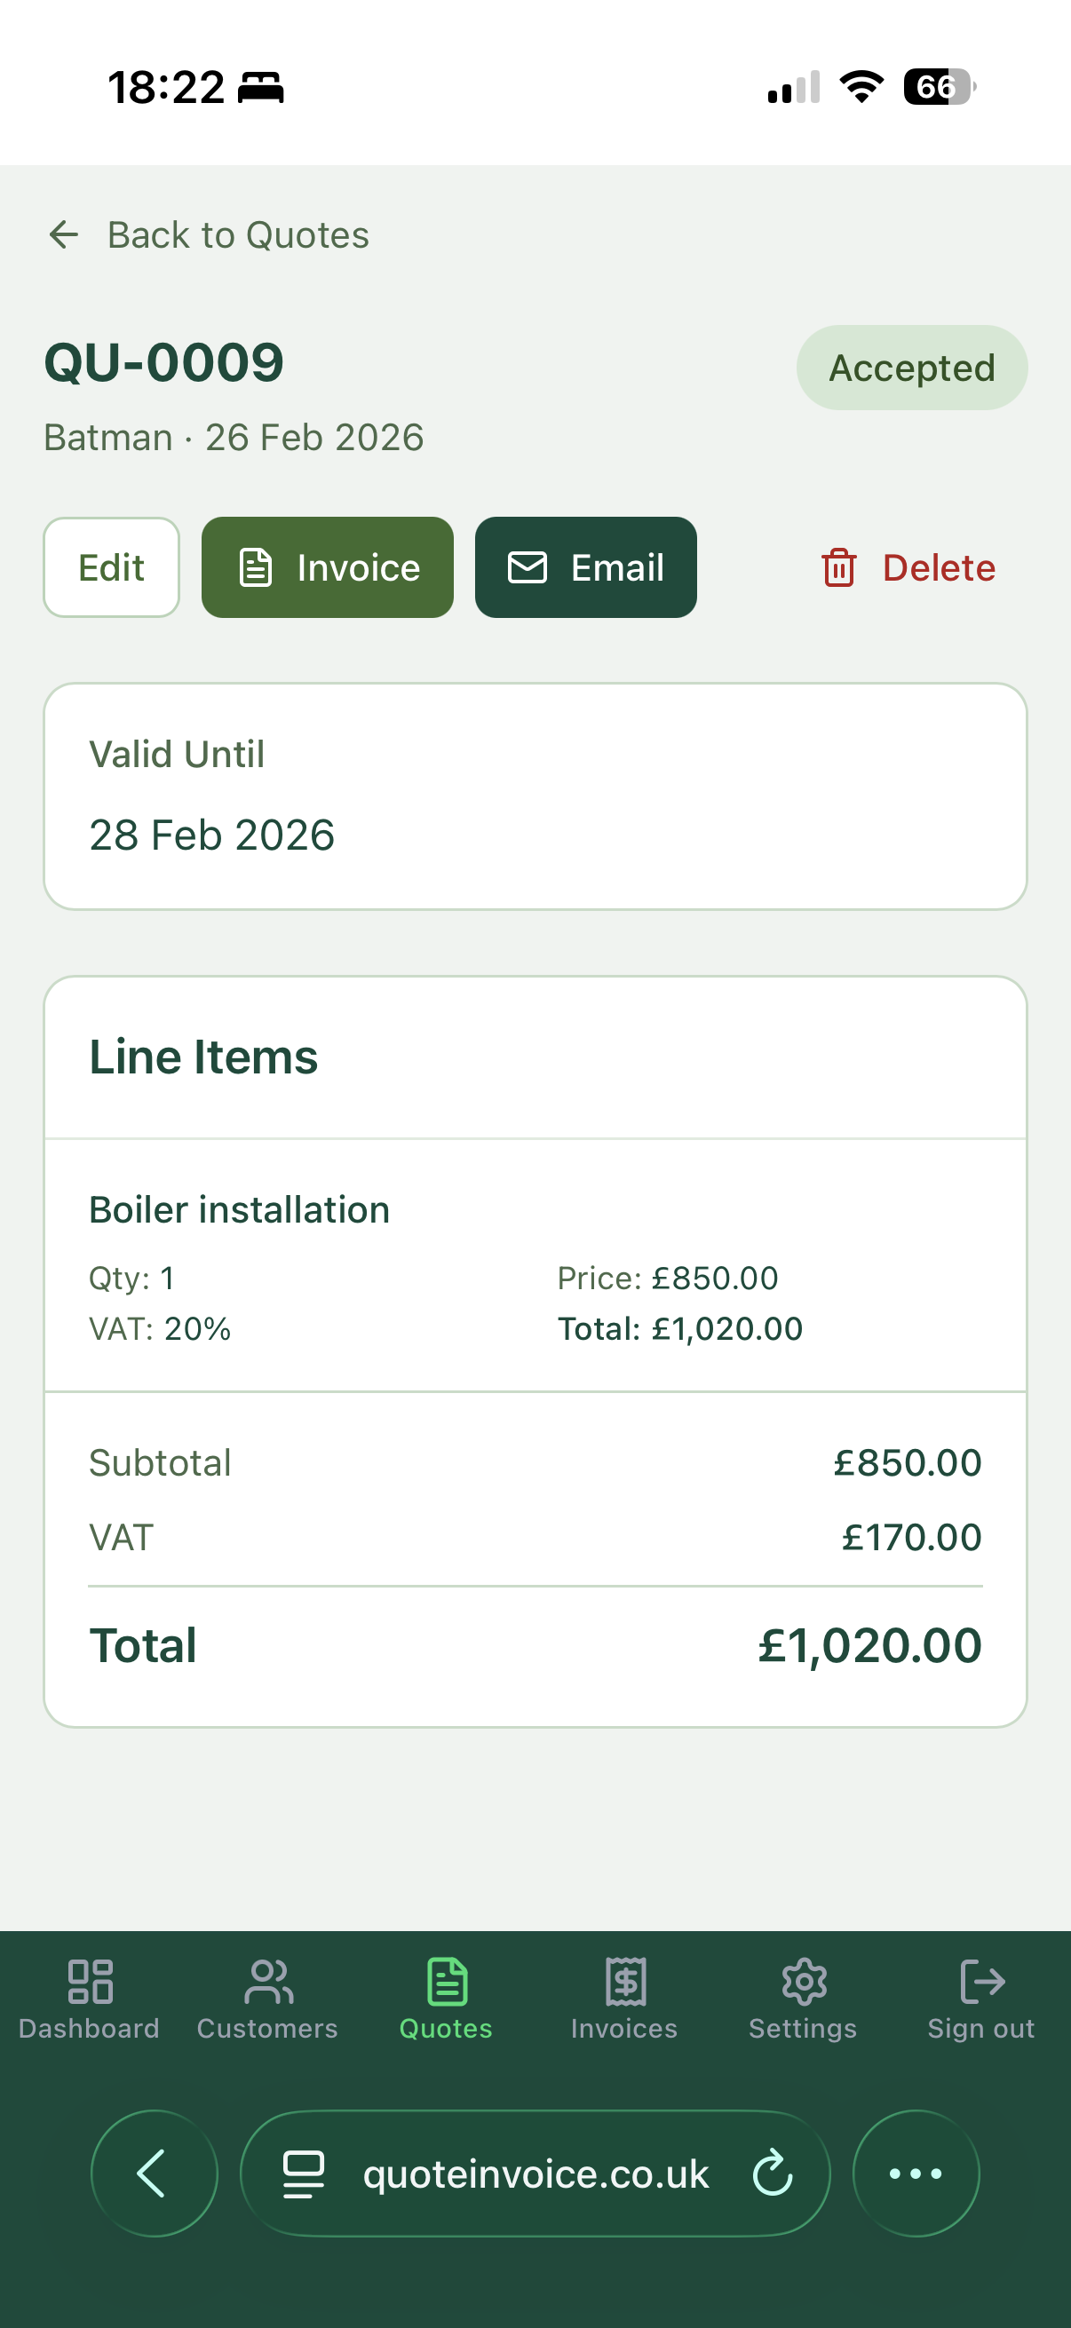Screen dimensions: 1071x2328
Task: Click the Back to Quotes link
Action: tap(238, 235)
